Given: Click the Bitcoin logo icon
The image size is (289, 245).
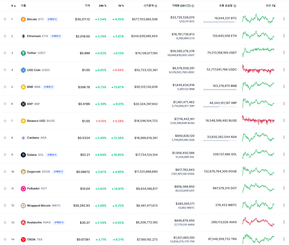Looking at the screenshot, I should click(23, 19).
